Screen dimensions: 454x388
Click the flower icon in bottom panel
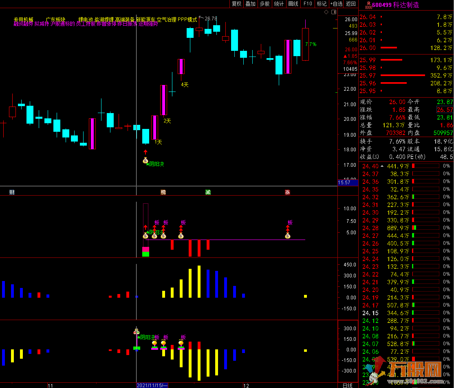(137, 331)
